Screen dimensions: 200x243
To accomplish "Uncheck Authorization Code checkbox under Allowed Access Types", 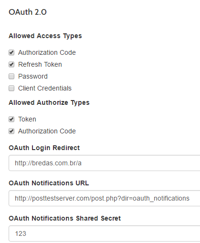I will click(x=11, y=52).
